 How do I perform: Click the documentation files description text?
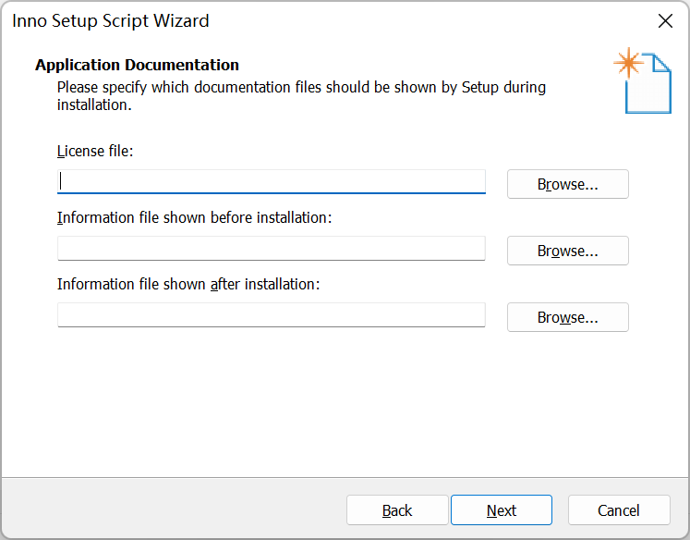tap(301, 96)
